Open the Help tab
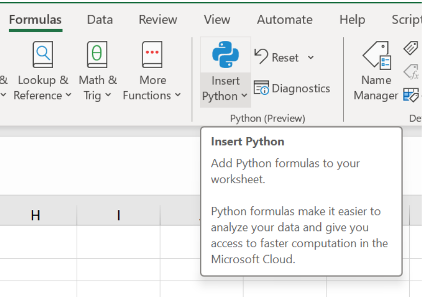The height and width of the screenshot is (297, 422). coord(352,19)
